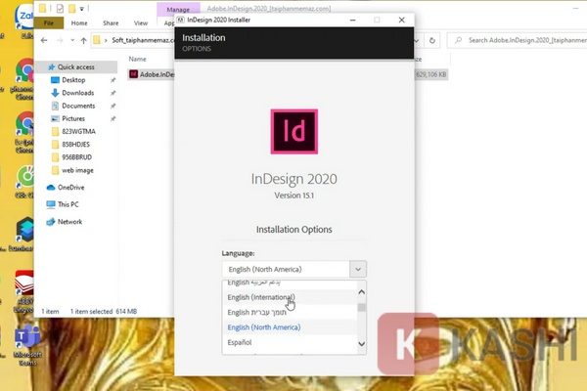Select This PC in navigation pane
The image size is (587, 391).
52,204
